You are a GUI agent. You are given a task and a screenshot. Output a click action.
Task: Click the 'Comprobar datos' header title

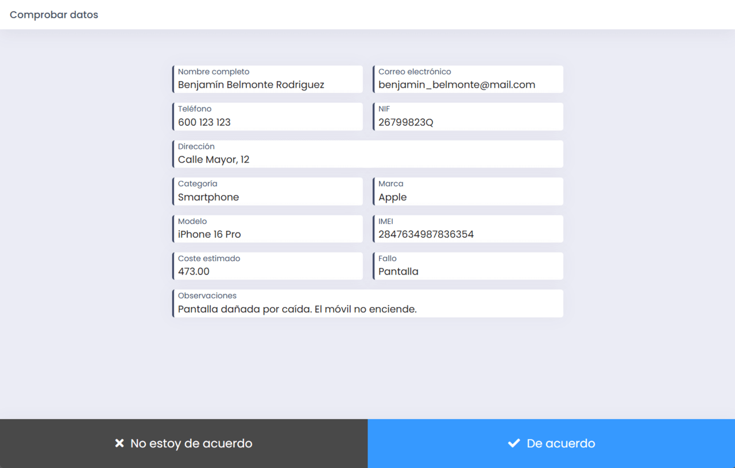(54, 15)
